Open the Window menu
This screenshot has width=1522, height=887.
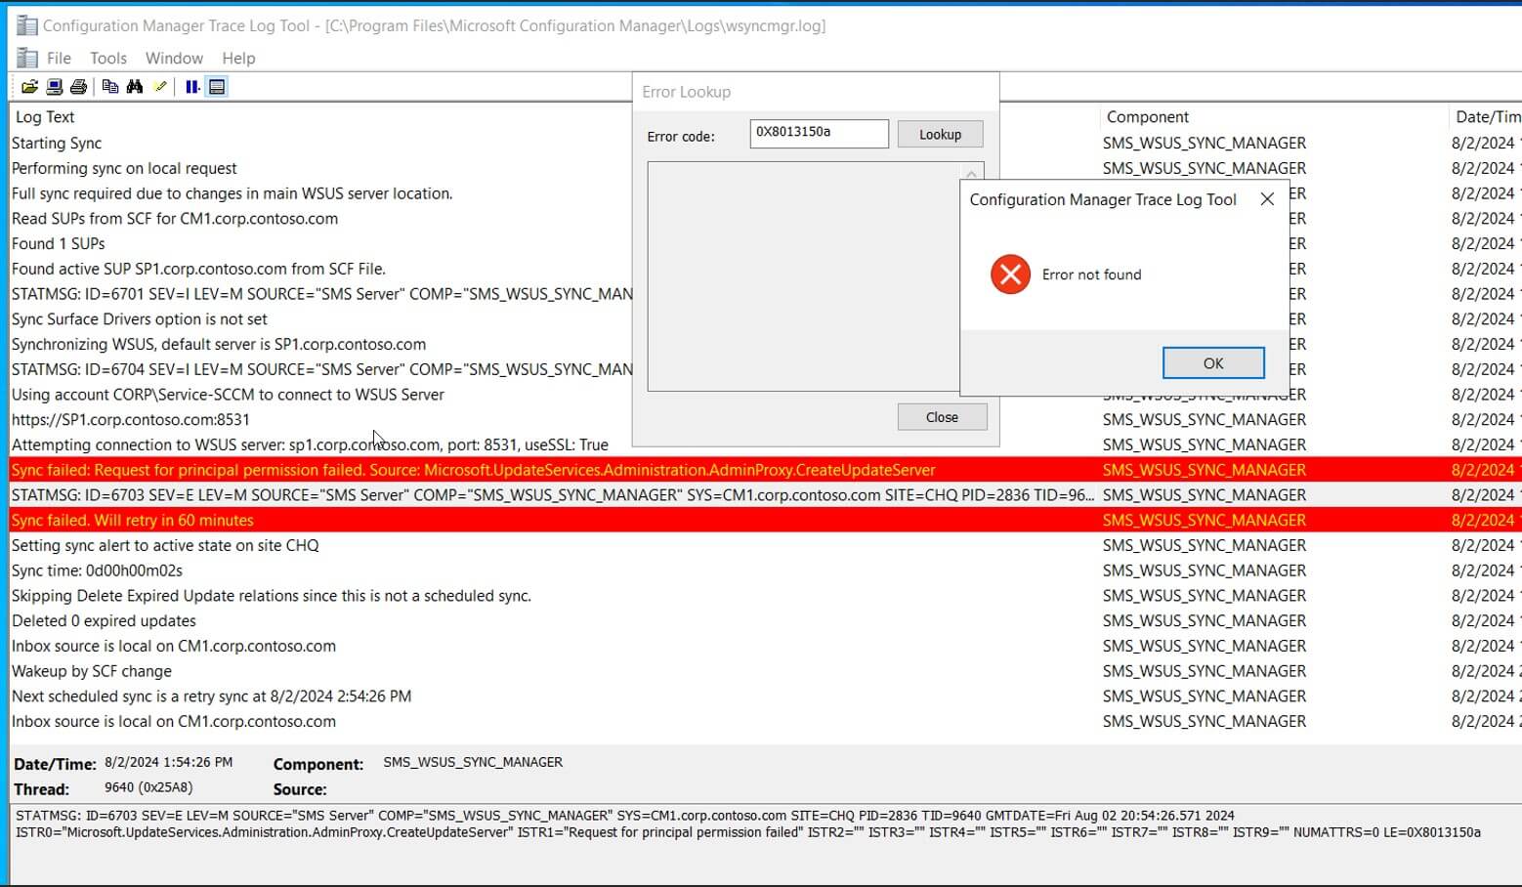click(174, 59)
